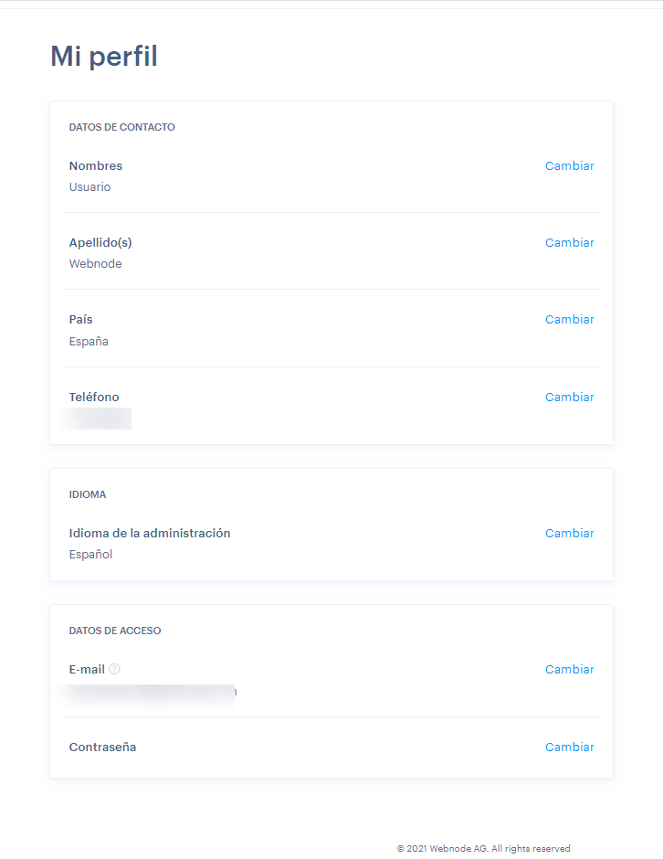Click the blurred phone number value
This screenshot has height=859, width=663.
click(97, 419)
